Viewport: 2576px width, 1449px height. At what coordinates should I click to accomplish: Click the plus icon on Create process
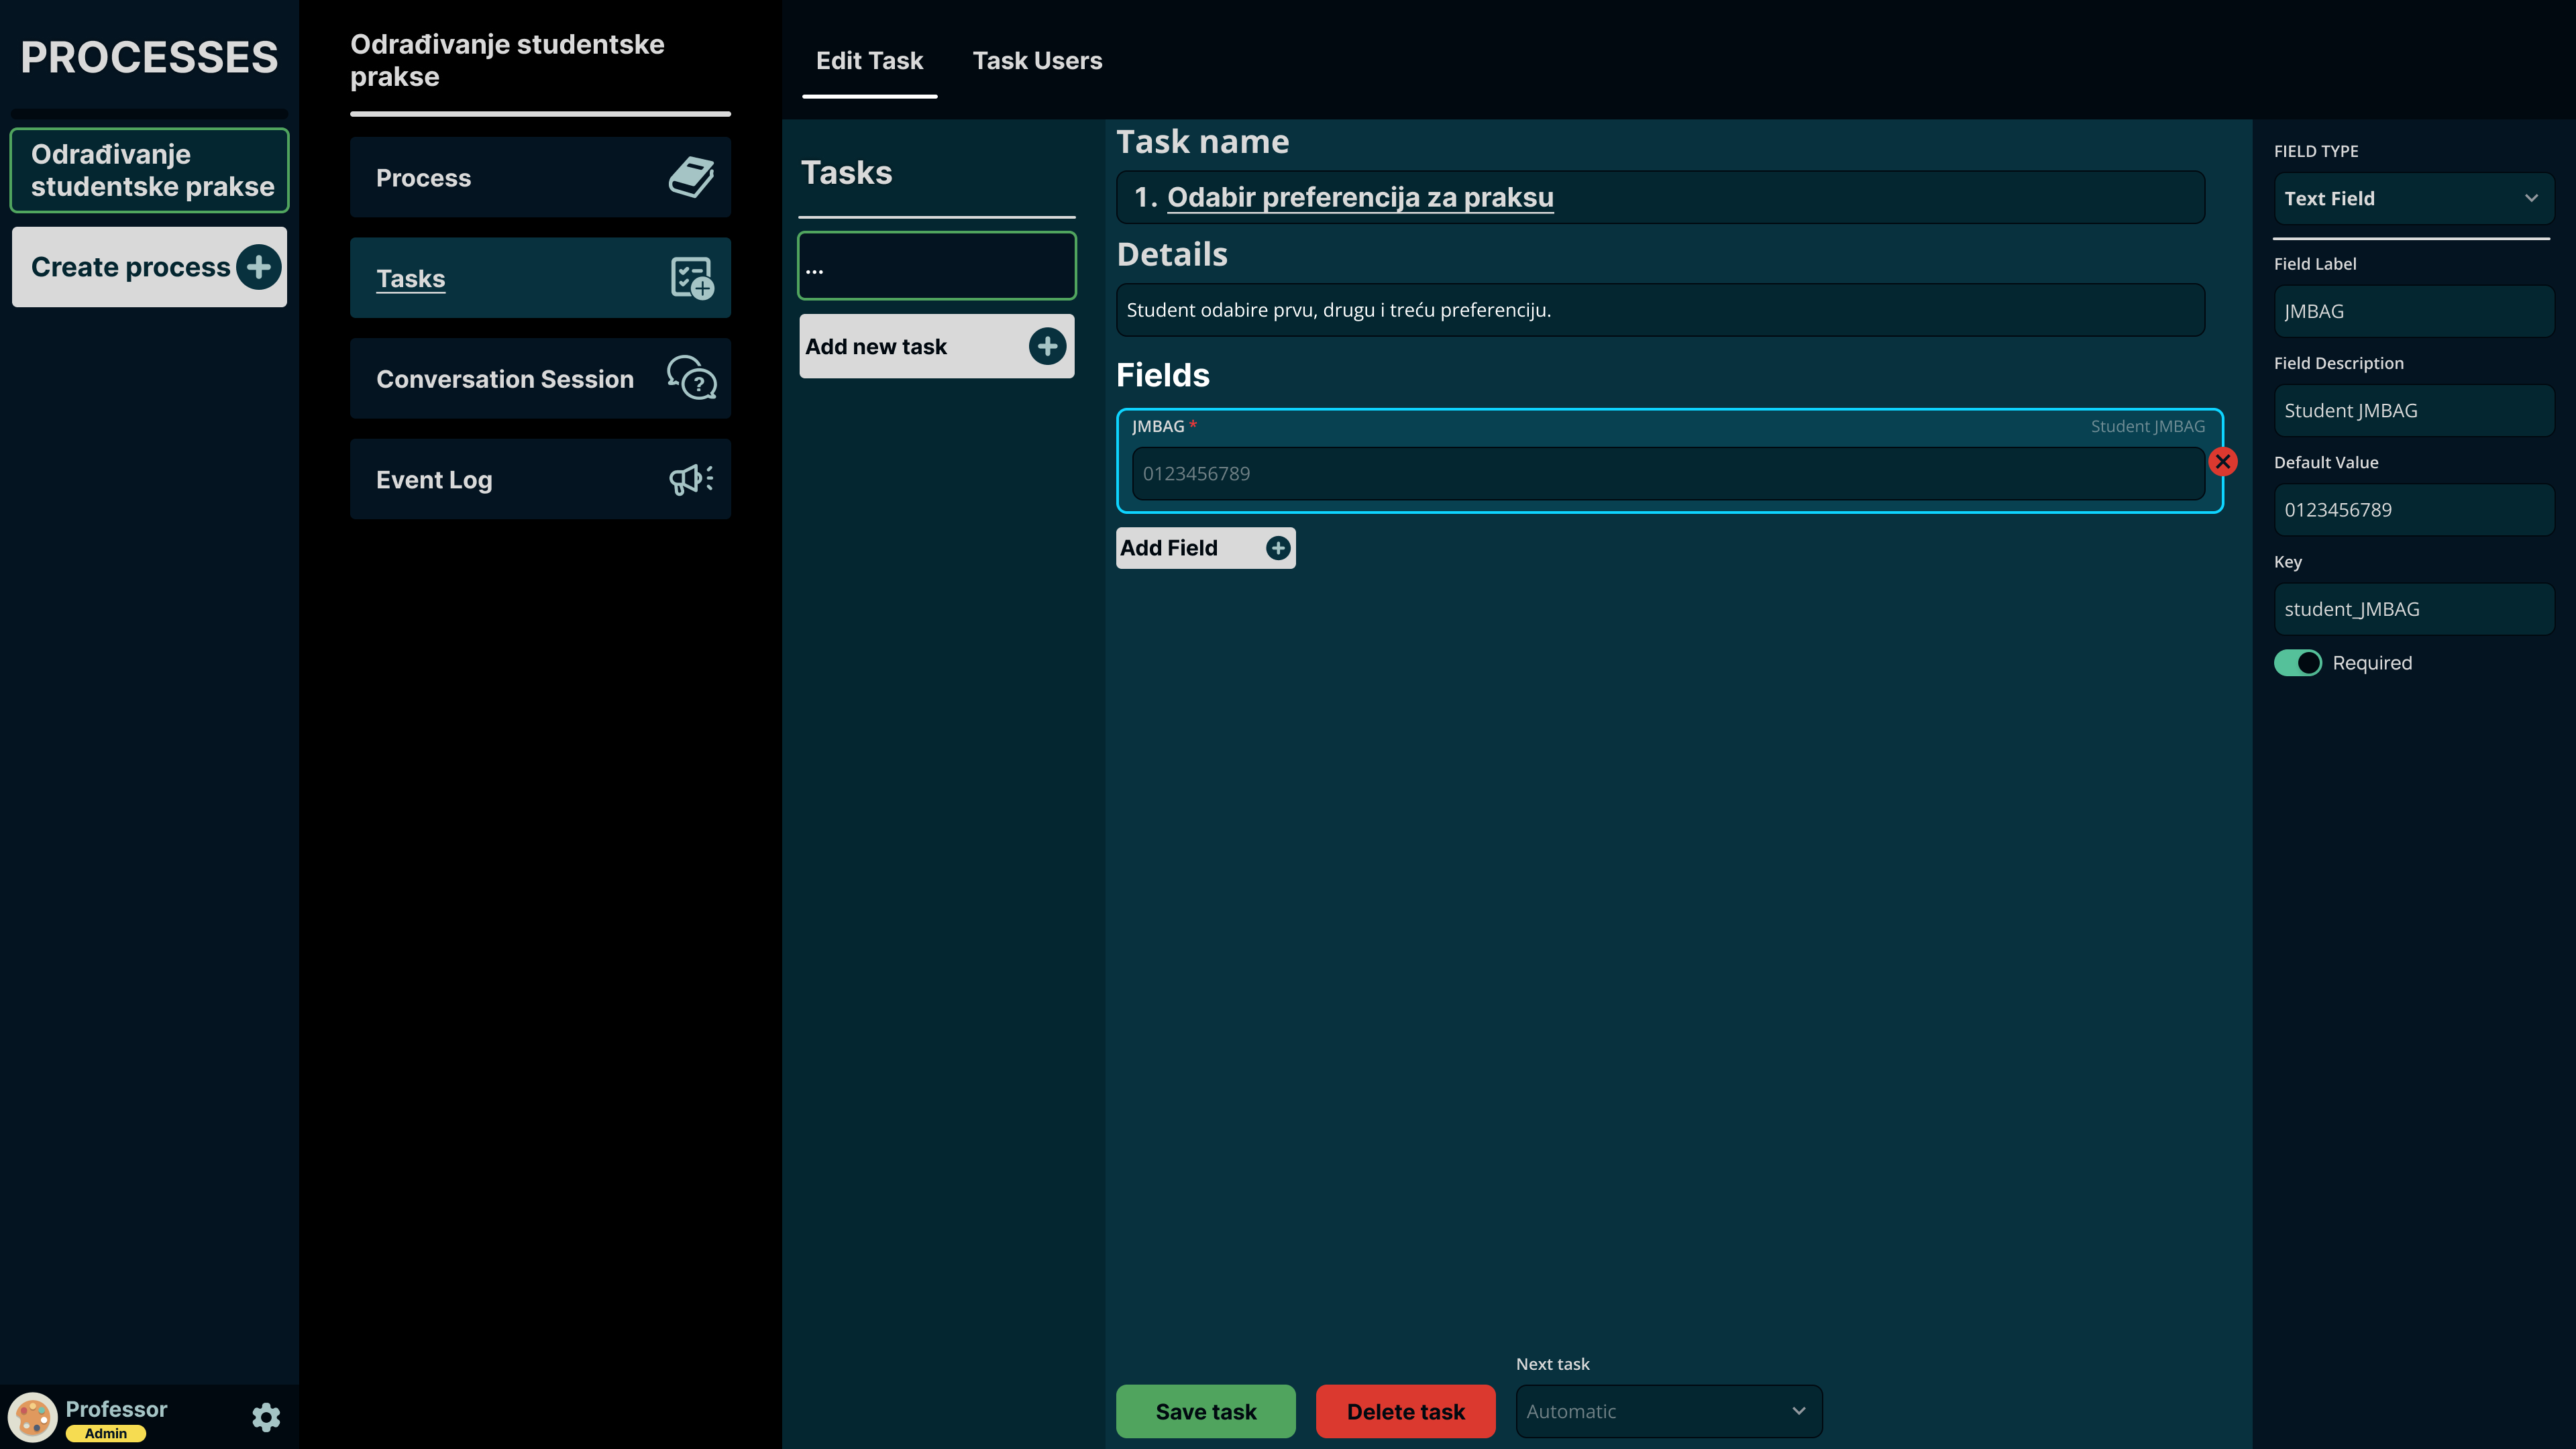click(258, 267)
